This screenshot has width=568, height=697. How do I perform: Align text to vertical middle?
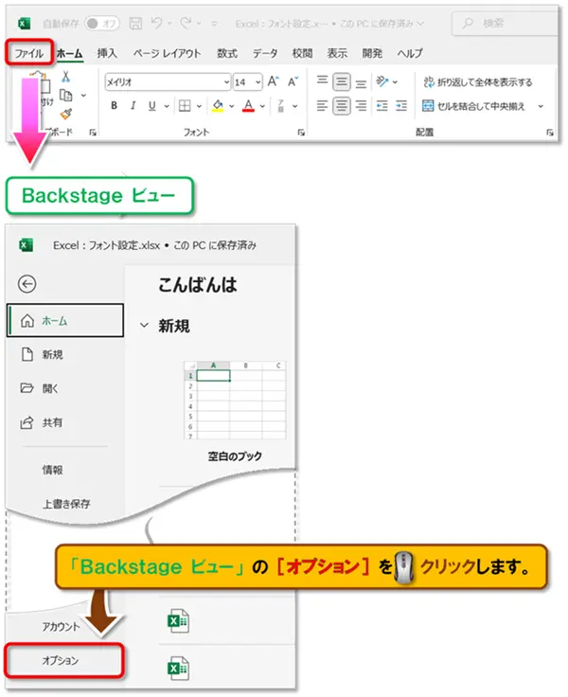coord(342,81)
